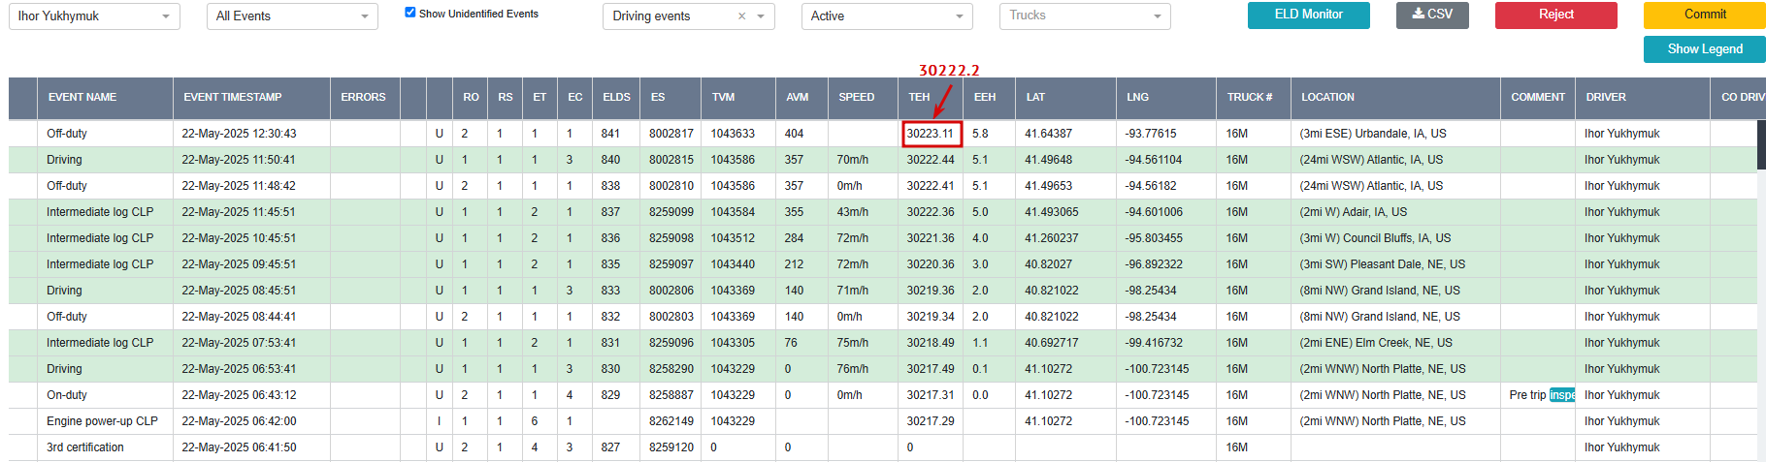Download data with the CSV button
The height and width of the screenshot is (462, 1766).
[x=1432, y=15]
